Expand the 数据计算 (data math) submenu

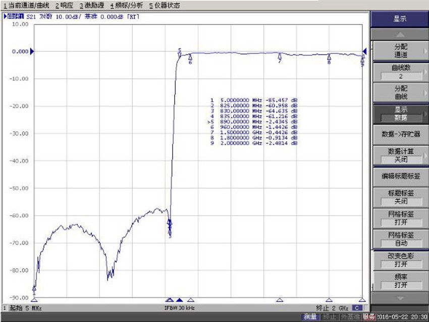(400, 155)
